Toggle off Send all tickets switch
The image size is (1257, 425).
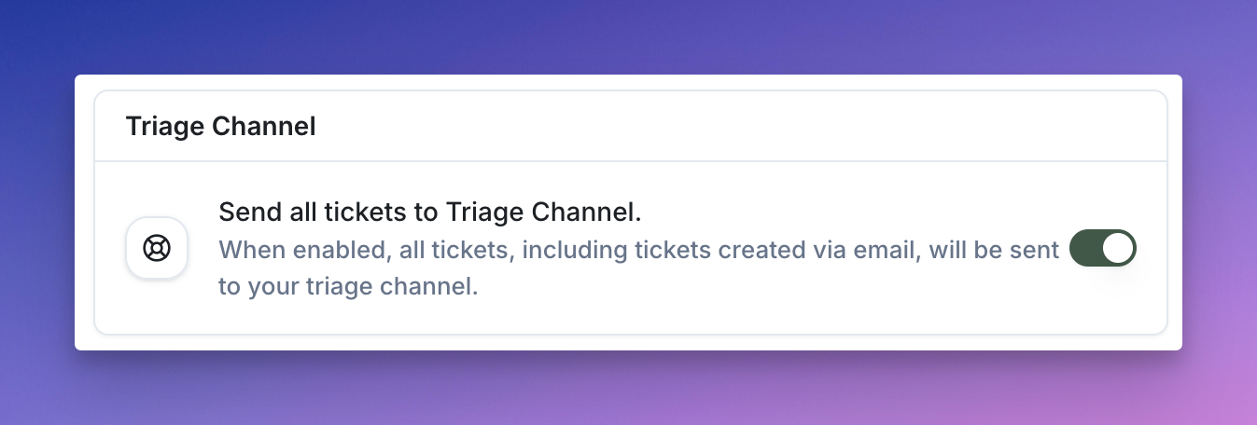[1103, 248]
